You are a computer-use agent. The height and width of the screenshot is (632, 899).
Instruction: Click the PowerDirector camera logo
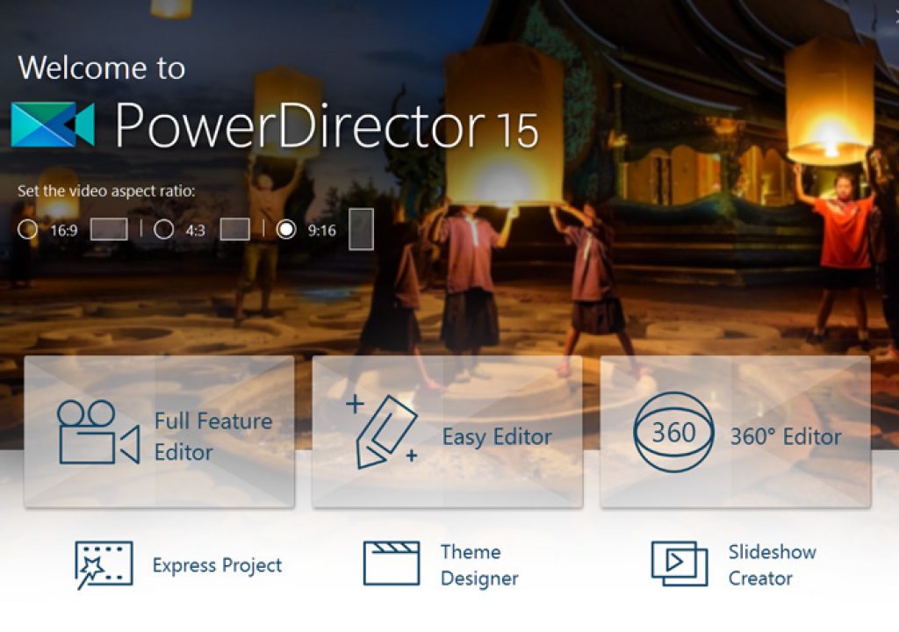53,125
